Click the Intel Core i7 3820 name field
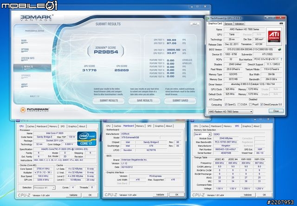This screenshot has height=206, width=297. pyautogui.click(x=55, y=133)
